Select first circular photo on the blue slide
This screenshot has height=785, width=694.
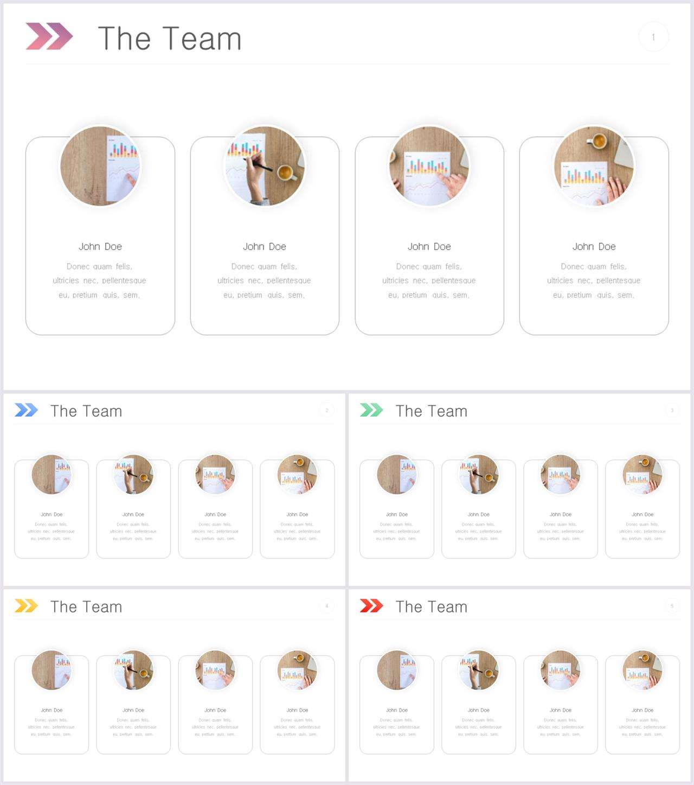(x=52, y=474)
